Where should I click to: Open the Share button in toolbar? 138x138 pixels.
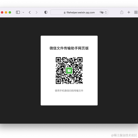tap(122, 12)
